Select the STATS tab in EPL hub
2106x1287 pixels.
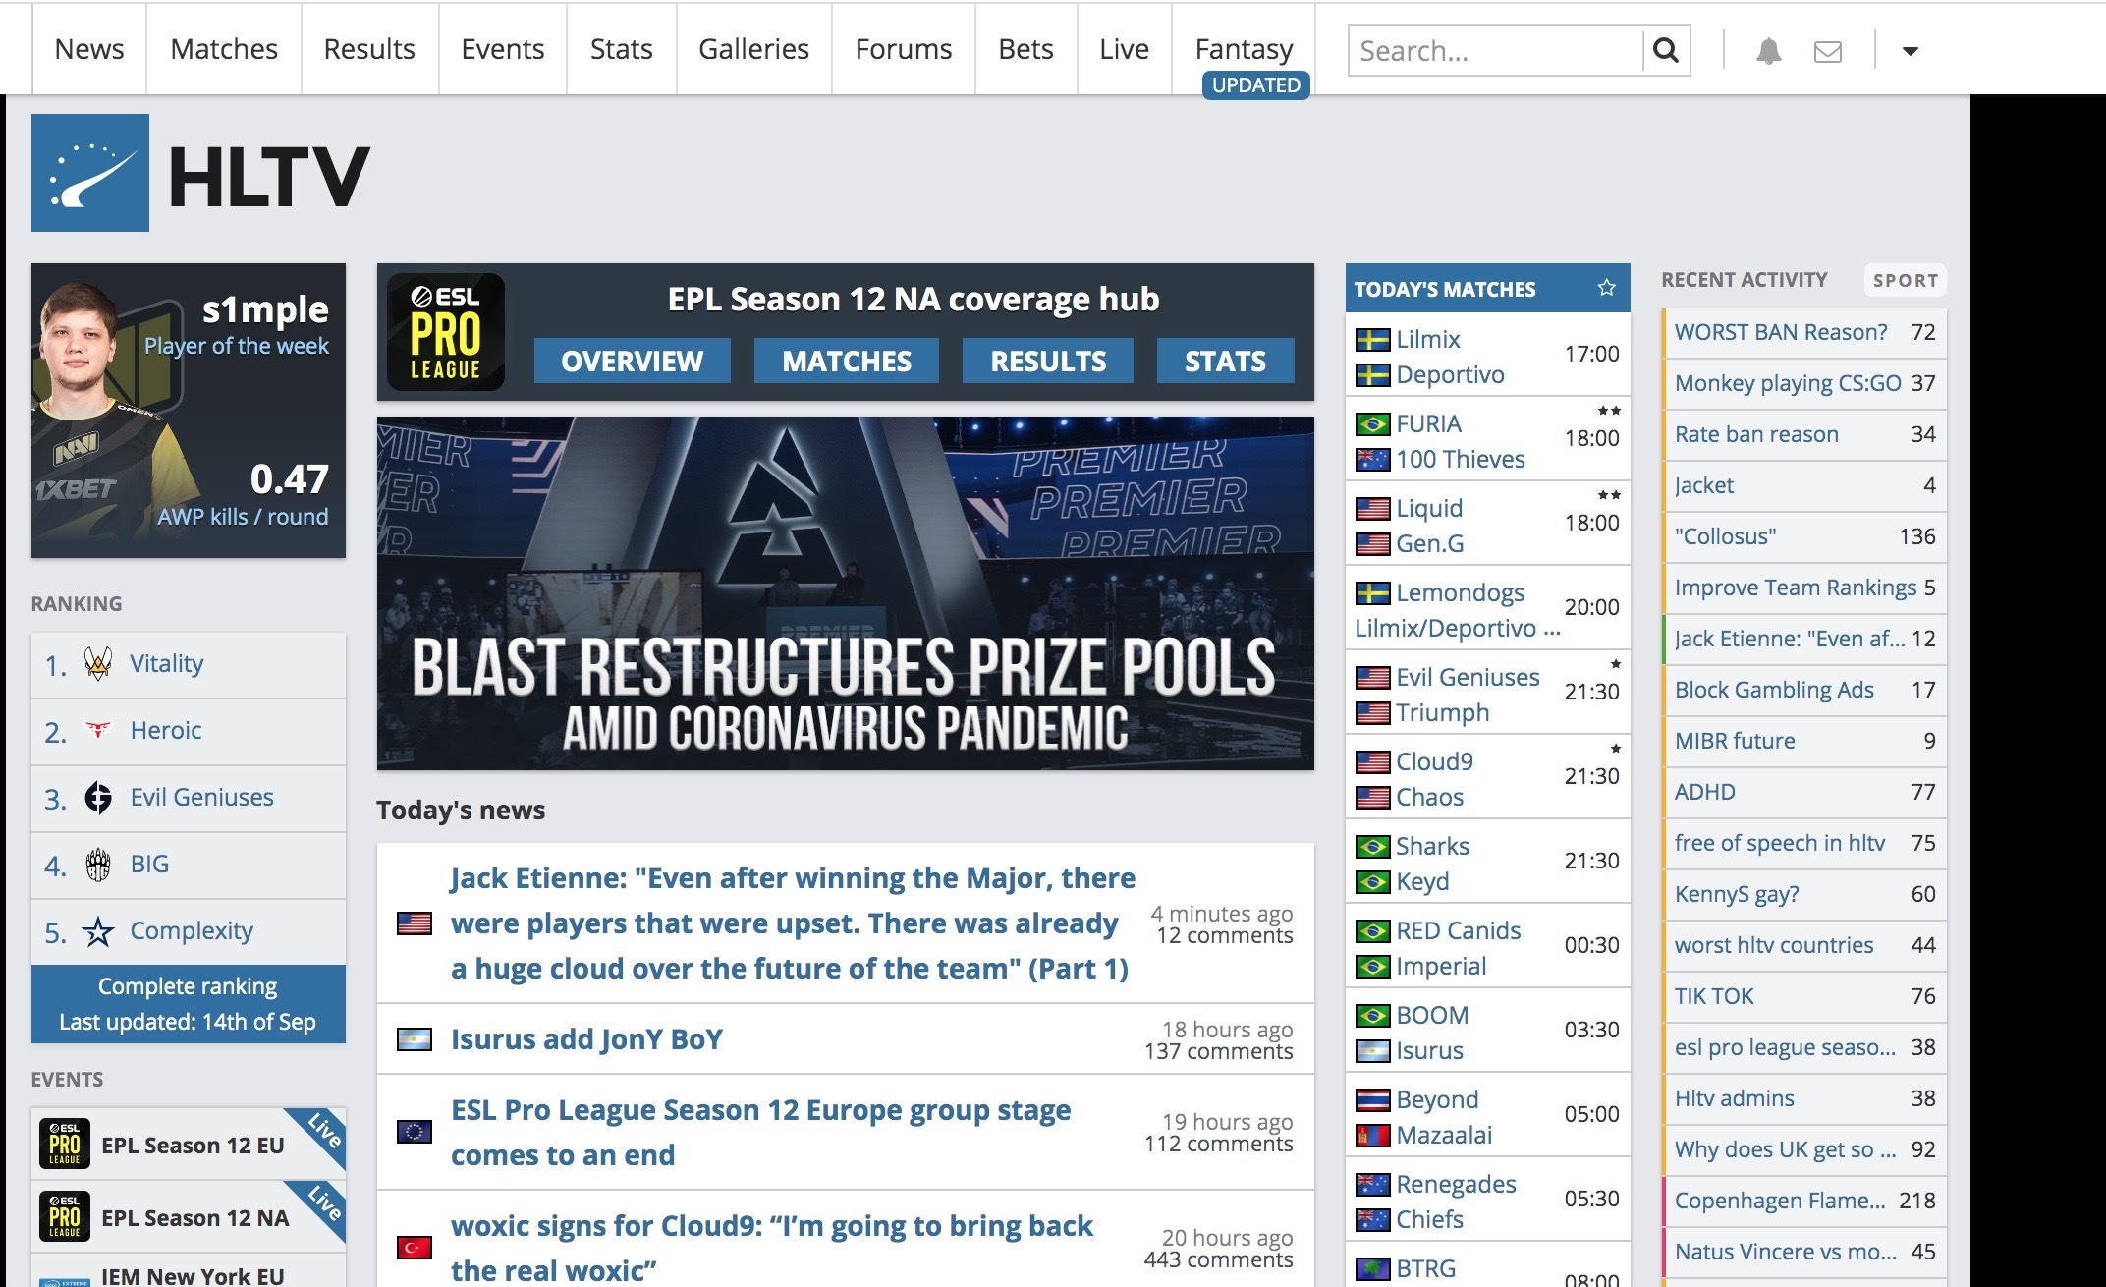tap(1224, 362)
